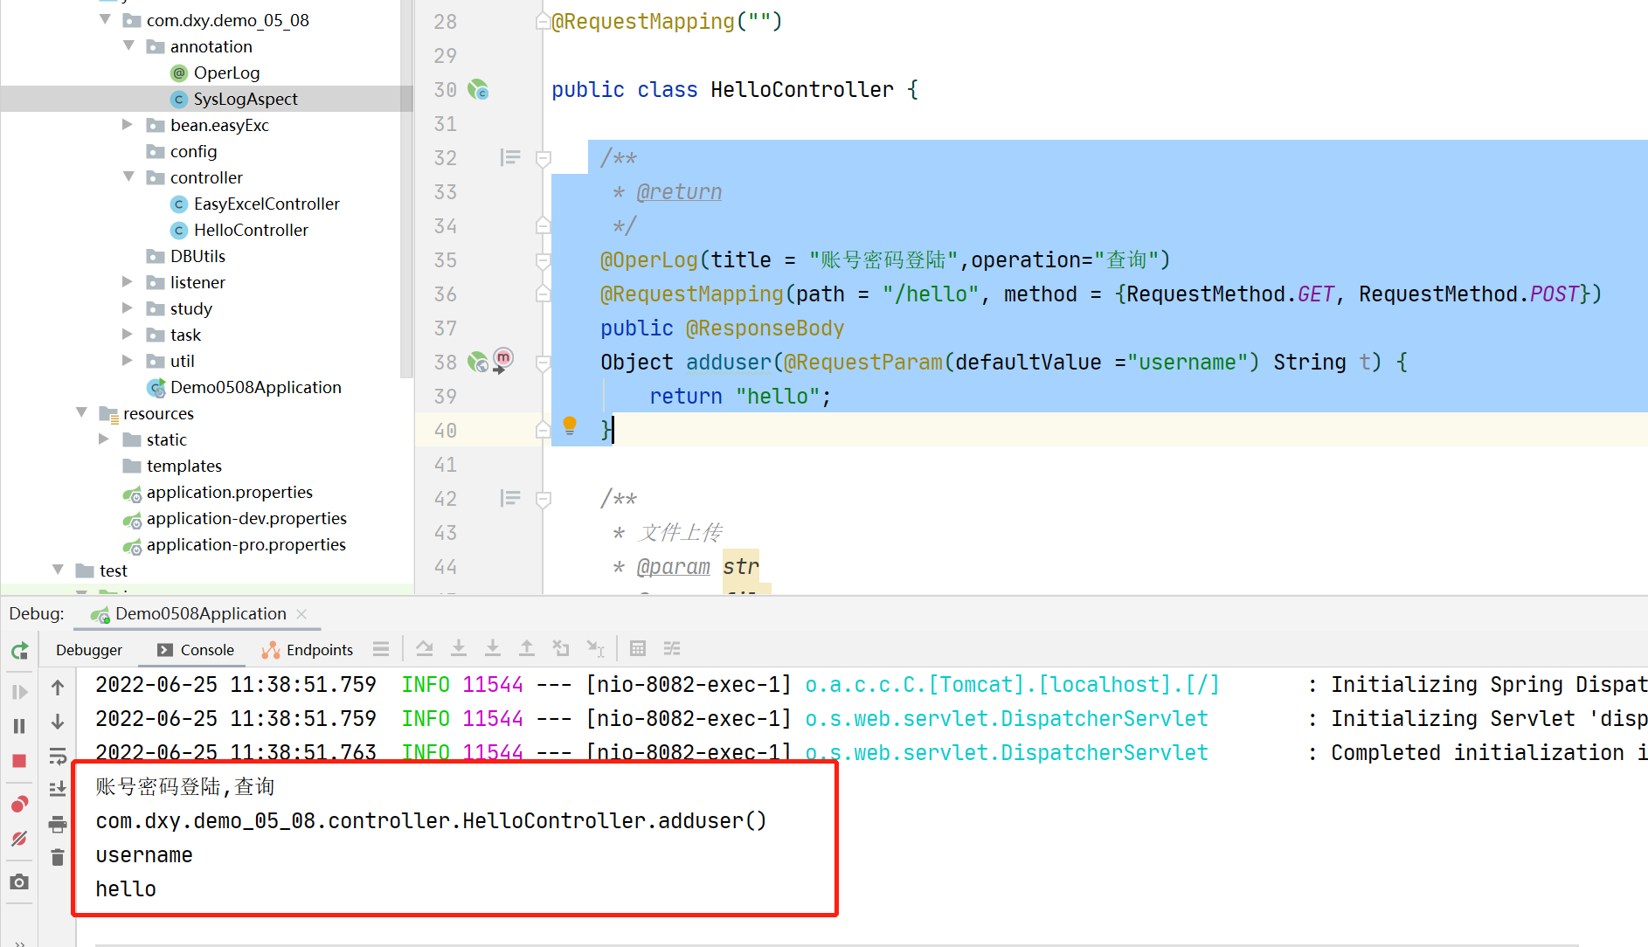Pause the running program
This screenshot has height=947, width=1648.
point(19,726)
